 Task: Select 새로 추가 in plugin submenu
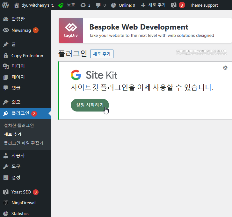point(13,134)
